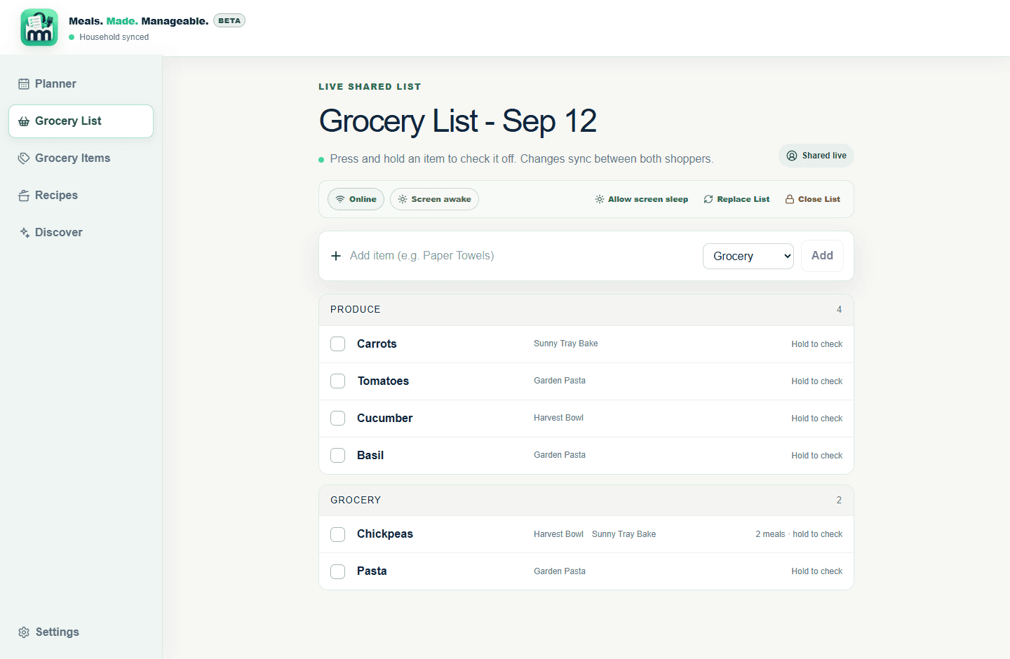Click the GROCERY section header
Viewport: 1010px width, 659px height.
click(x=586, y=501)
